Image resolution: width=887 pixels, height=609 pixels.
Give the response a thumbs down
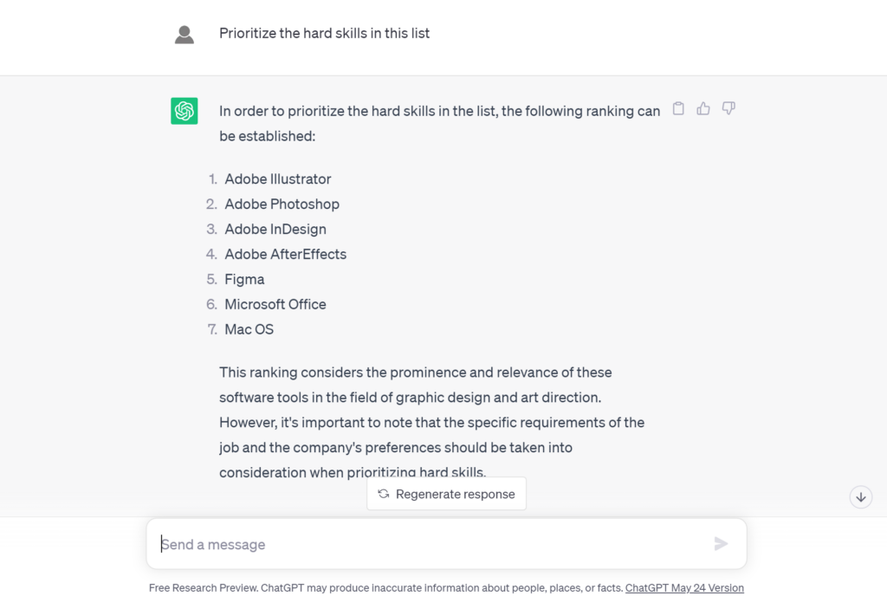(728, 108)
